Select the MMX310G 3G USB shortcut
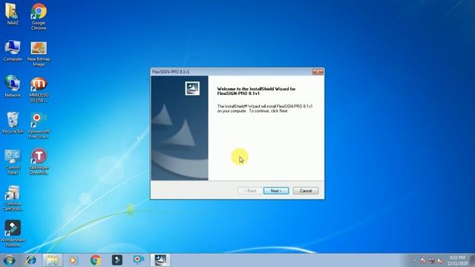Viewport: 475px width, 267px height. pyautogui.click(x=39, y=90)
